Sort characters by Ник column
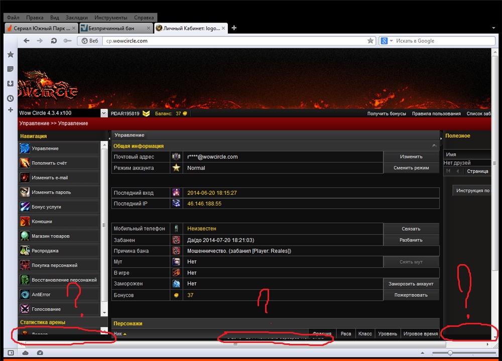 coord(120,334)
